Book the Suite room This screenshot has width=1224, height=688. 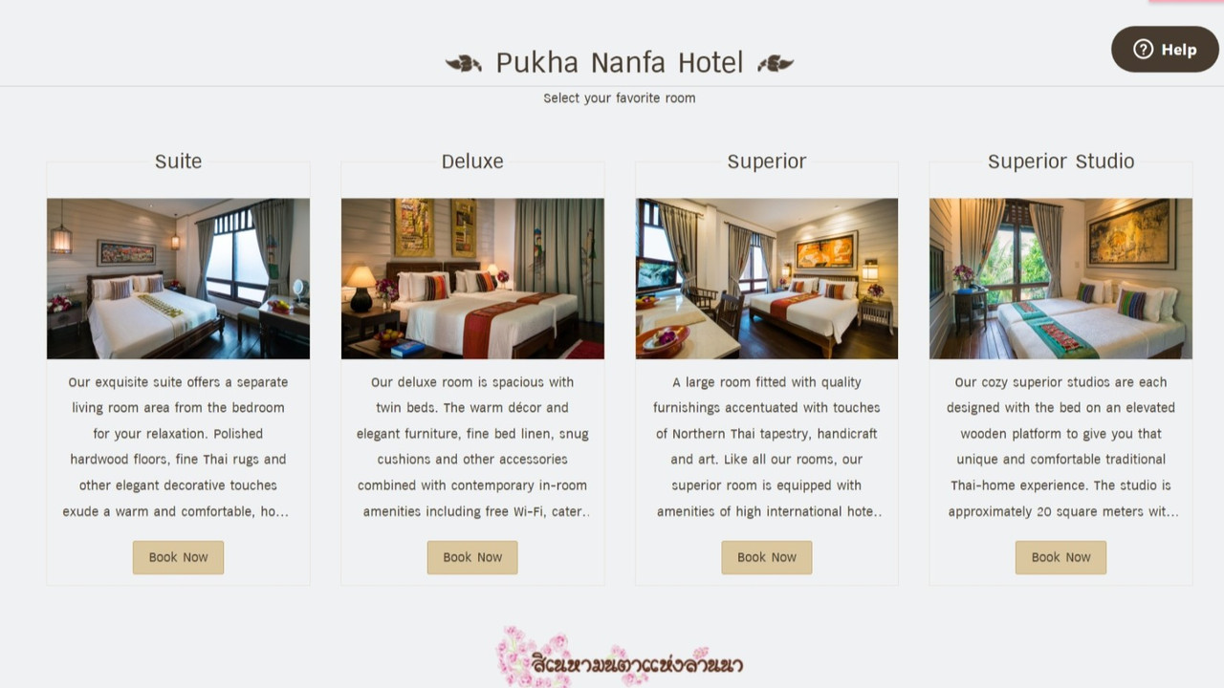tap(178, 557)
